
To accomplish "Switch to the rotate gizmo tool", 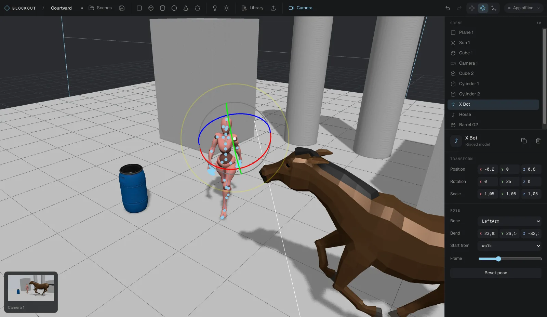I will tap(483, 8).
